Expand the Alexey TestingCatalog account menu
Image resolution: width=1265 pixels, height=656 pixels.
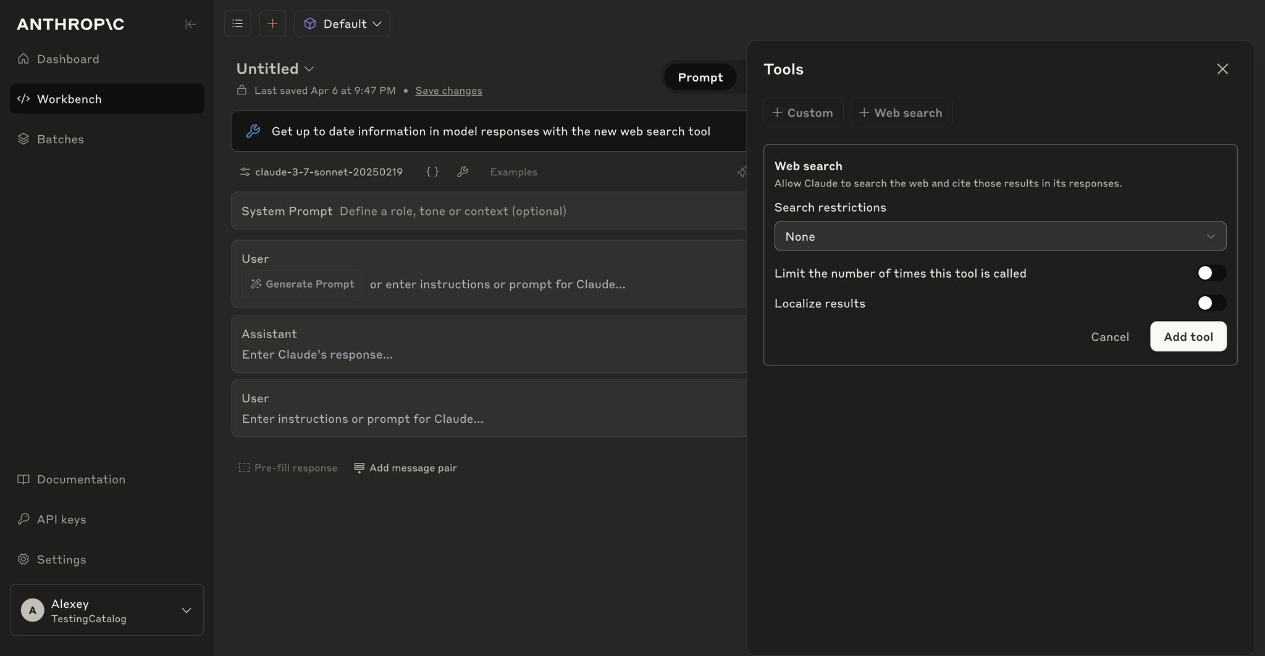click(107, 610)
